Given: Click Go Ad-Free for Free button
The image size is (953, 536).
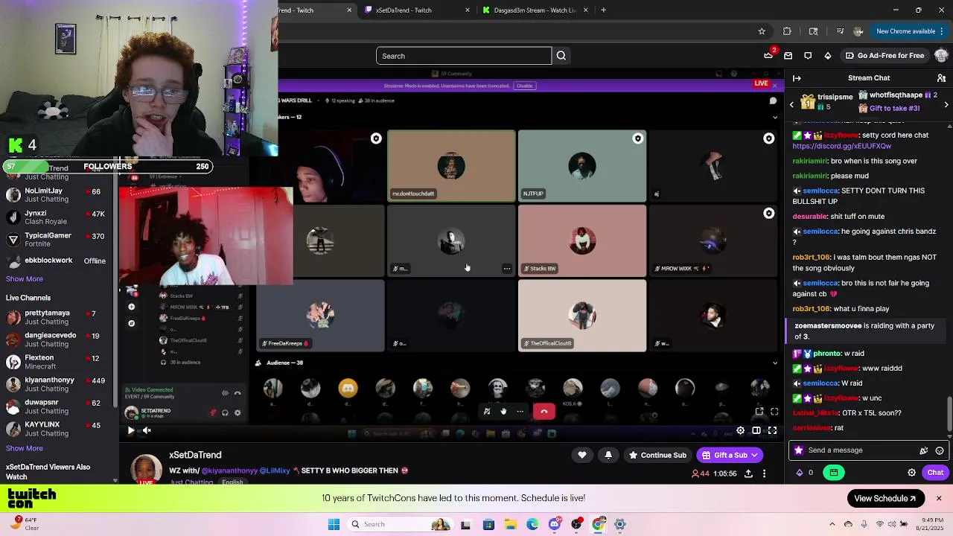Looking at the screenshot, I should (885, 56).
